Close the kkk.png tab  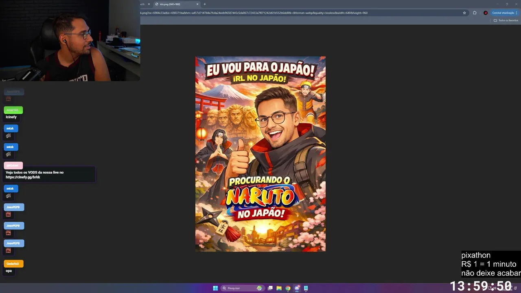coord(197,4)
